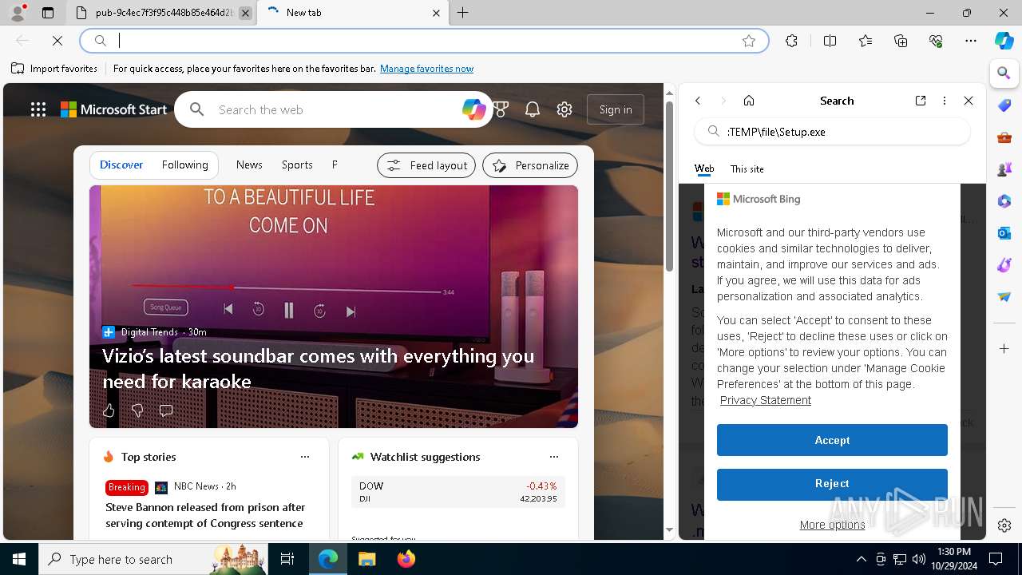Image resolution: width=1022 pixels, height=575 pixels.
Task: Click sidebar search field Setup.exe
Action: click(x=832, y=132)
